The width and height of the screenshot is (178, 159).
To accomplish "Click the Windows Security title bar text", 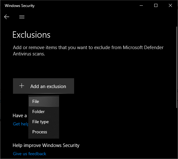I will click(20, 6).
